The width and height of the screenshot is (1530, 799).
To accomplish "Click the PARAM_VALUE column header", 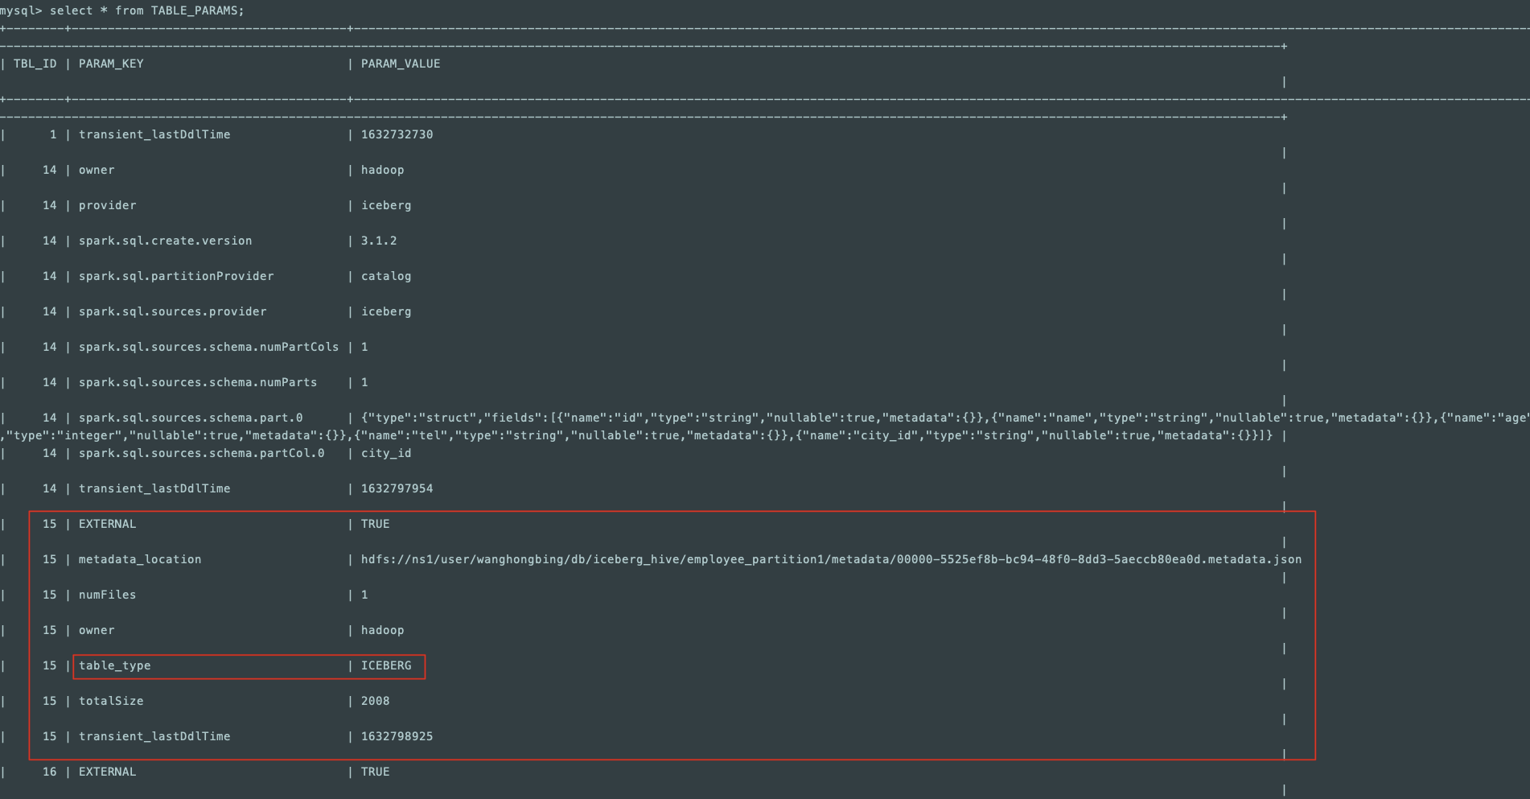I will point(401,64).
